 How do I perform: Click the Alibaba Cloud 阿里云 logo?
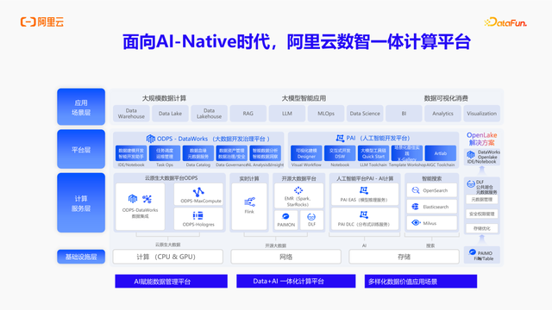(42, 22)
